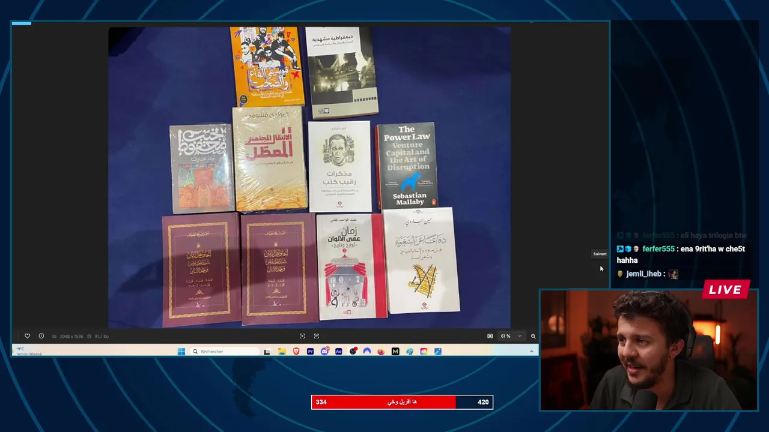Click the 91.7 Ko file size text

pyautogui.click(x=102, y=336)
